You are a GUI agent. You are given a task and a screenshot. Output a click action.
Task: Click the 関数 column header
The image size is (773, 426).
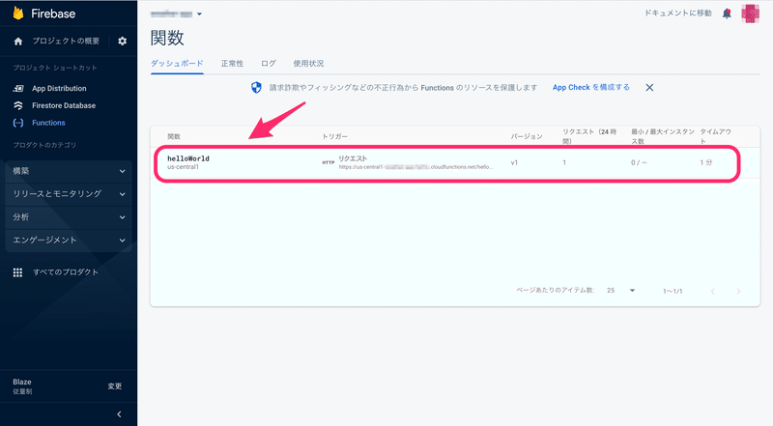[x=174, y=136]
